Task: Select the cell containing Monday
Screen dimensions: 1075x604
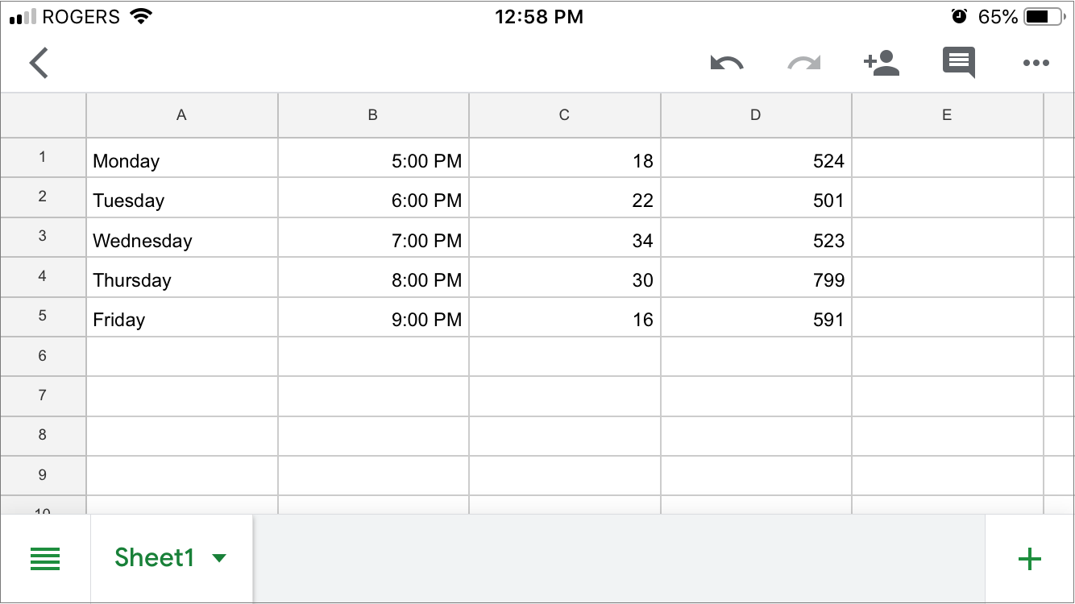Action: pyautogui.click(x=181, y=161)
